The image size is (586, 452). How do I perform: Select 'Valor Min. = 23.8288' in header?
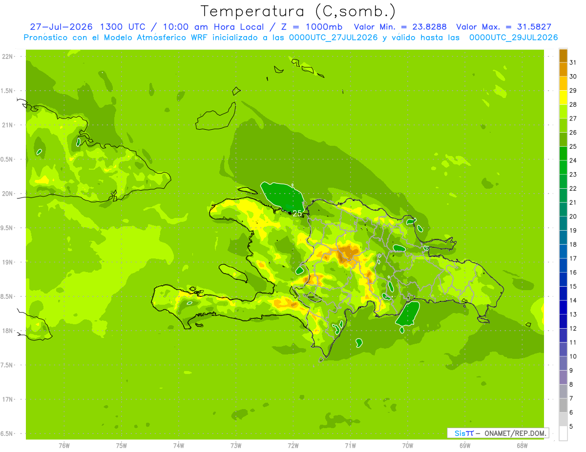click(x=400, y=27)
